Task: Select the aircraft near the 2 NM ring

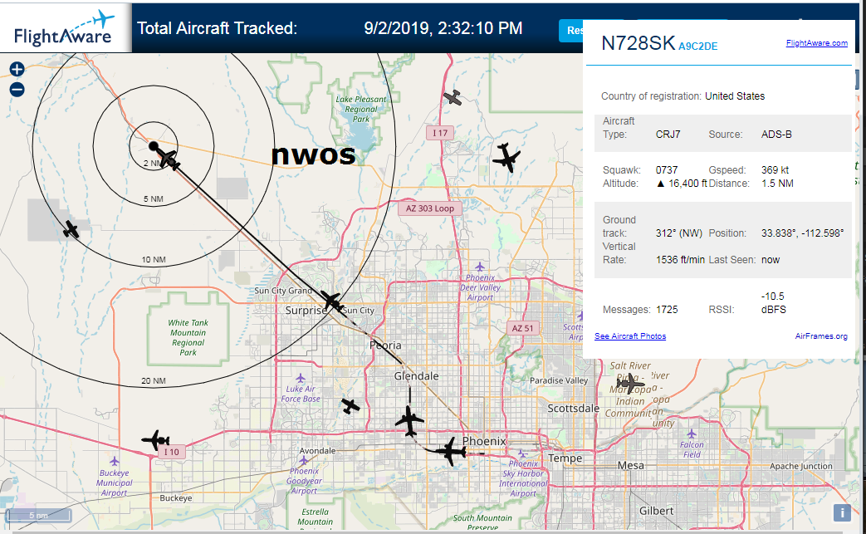Action: tap(169, 160)
